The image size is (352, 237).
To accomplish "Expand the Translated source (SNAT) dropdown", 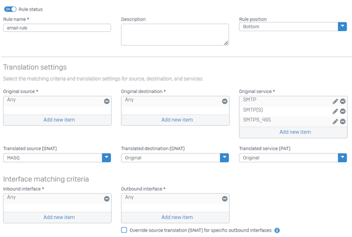I will pyautogui.click(x=106, y=158).
